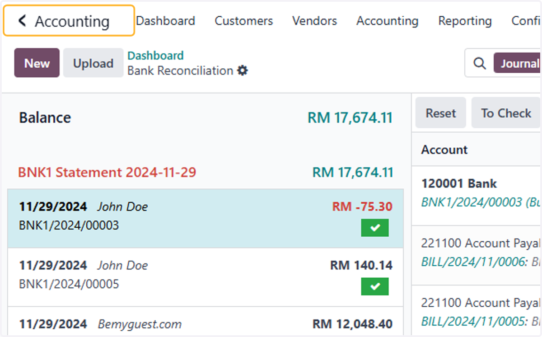This screenshot has height=337, width=542.
Task: Open the gear settings icon beside Bank Reconciliation
Action: (243, 71)
